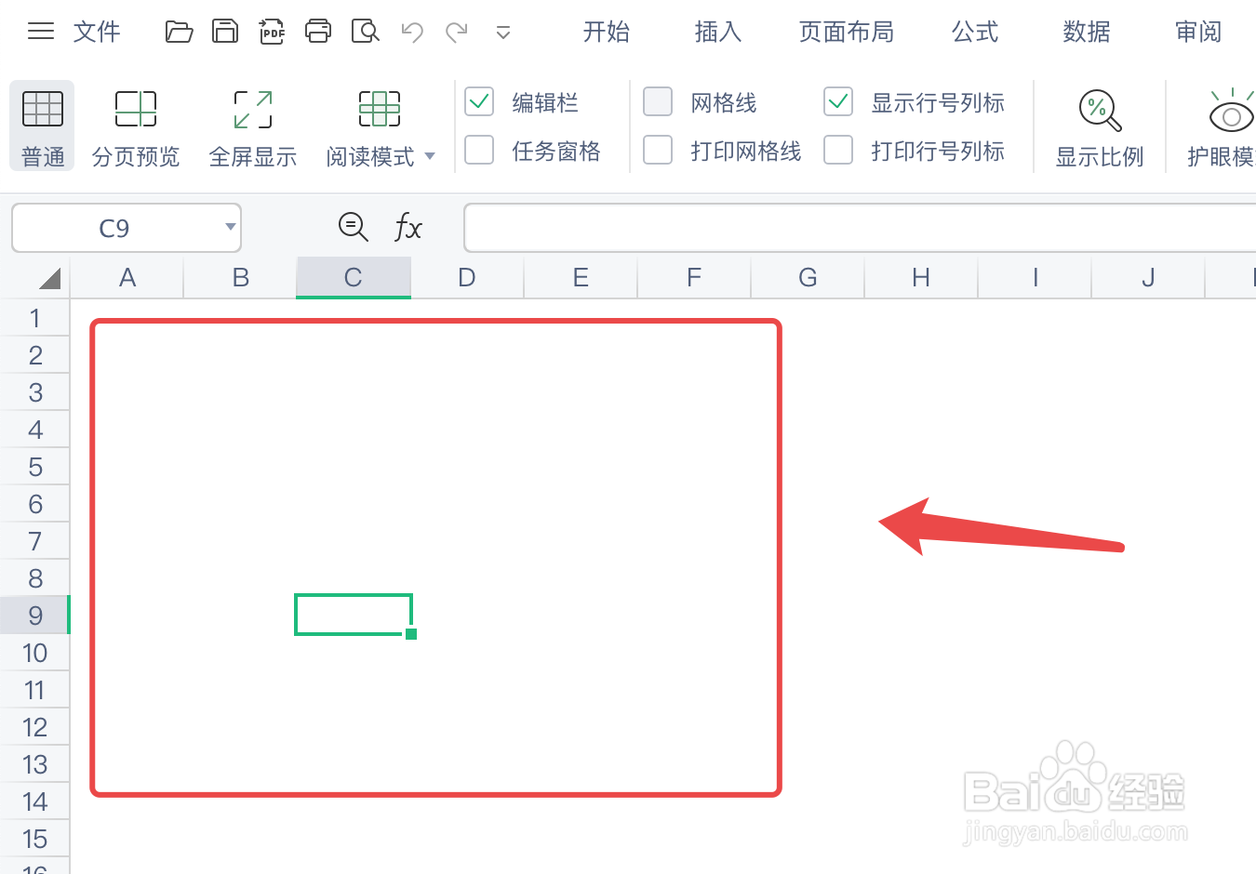This screenshot has width=1256, height=874.
Task: Select column J header
Action: point(1148,278)
